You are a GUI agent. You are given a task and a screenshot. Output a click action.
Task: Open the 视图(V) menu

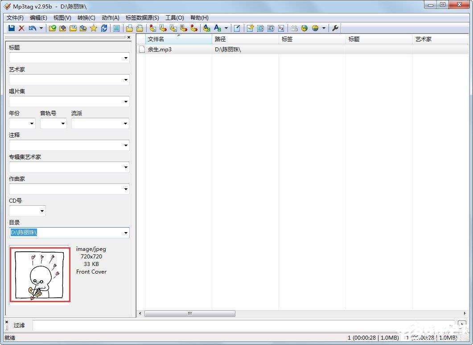[x=62, y=18]
